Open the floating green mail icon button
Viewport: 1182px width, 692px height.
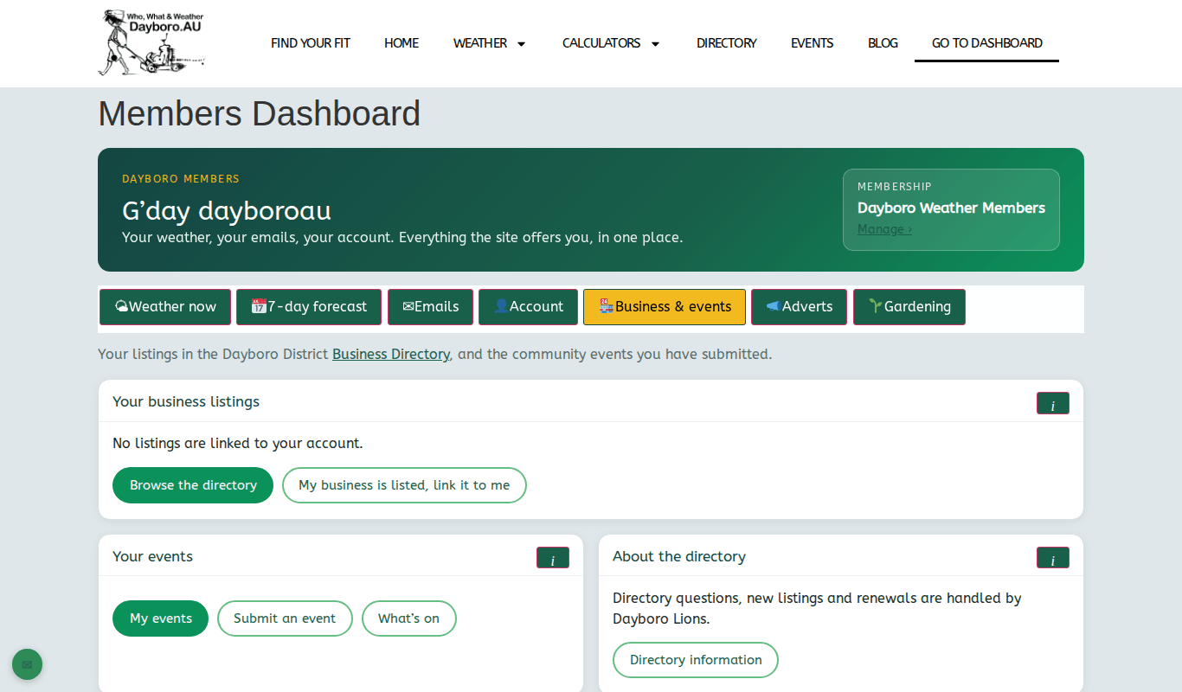[27, 664]
